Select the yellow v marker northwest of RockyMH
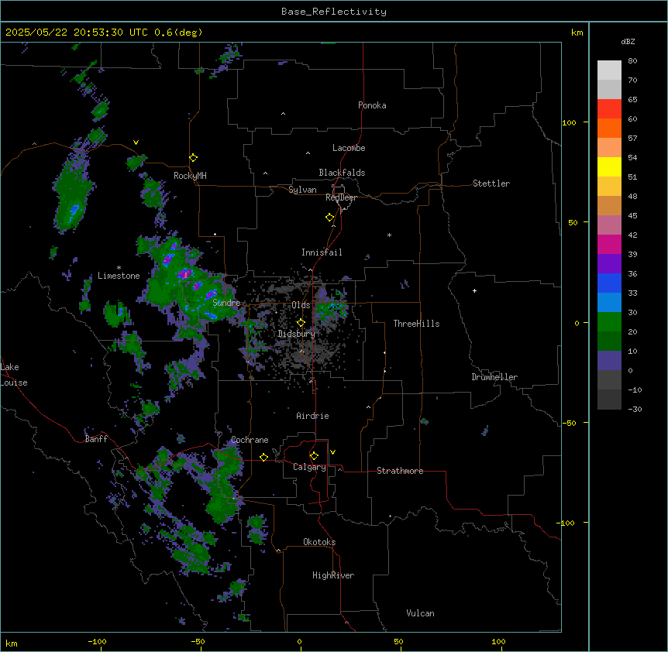 pyautogui.click(x=136, y=142)
